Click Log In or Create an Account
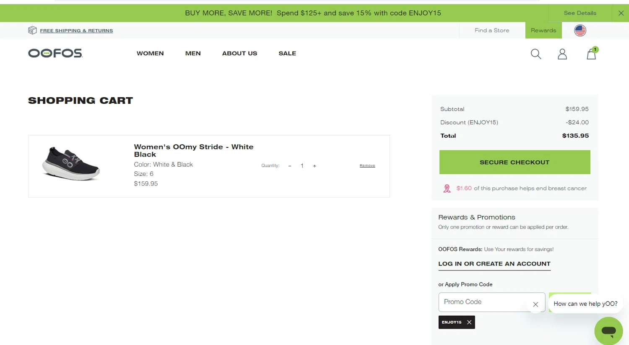 [x=494, y=264]
